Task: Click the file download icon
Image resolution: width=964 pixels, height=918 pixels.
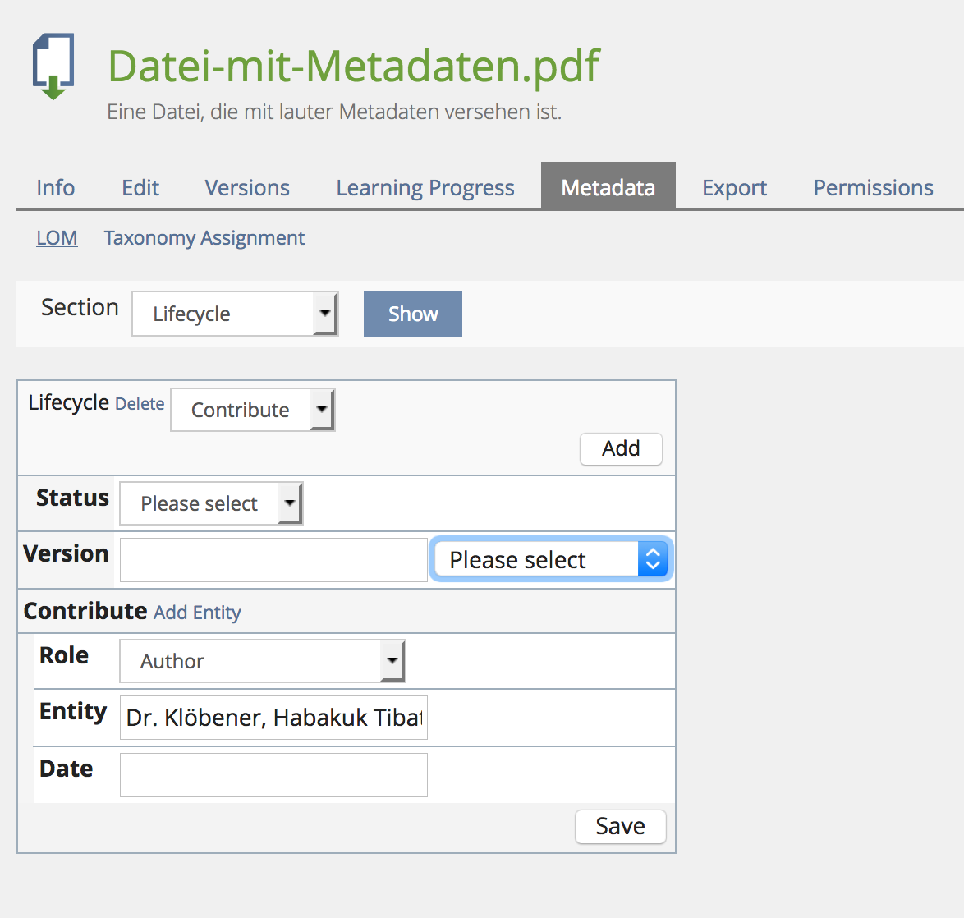Action: click(x=53, y=67)
